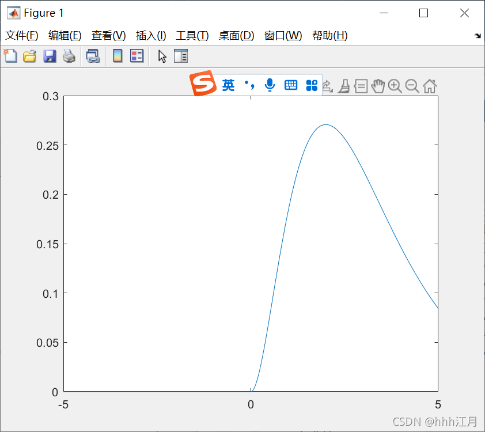Enable the data tips tool
Viewport: 485px width, 432px height.
pyautogui.click(x=361, y=86)
